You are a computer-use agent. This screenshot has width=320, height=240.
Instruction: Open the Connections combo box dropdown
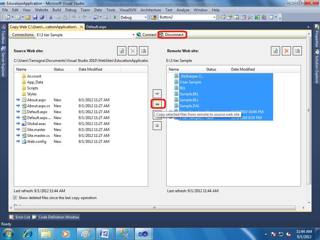[x=134, y=35]
